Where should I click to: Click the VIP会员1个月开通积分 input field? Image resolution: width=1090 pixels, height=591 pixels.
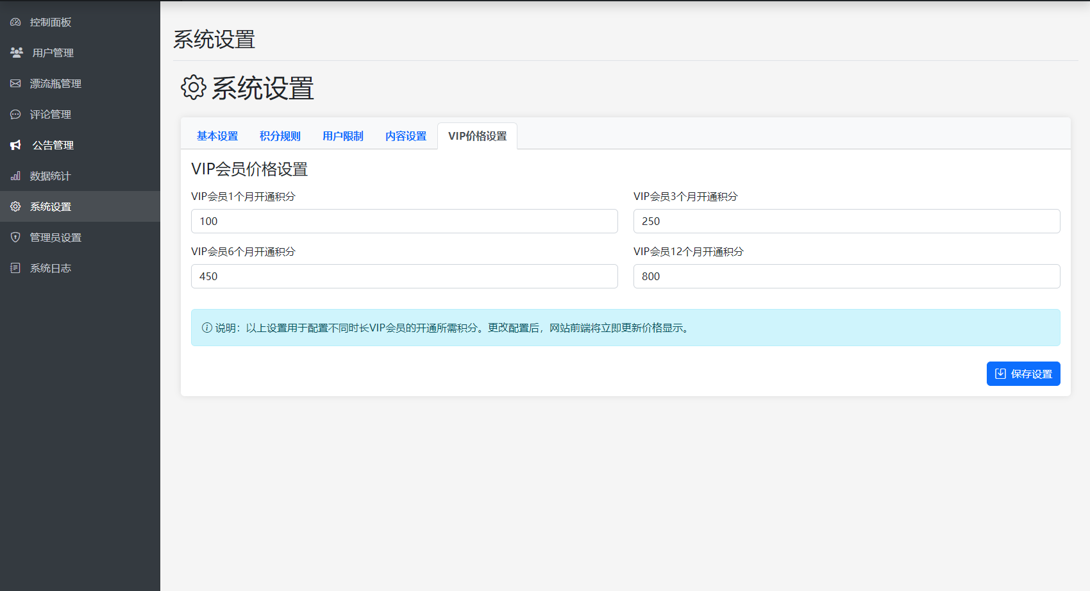click(404, 221)
